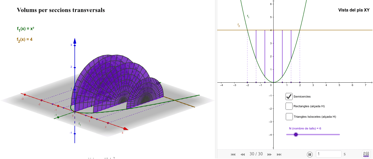Click the blue point at −1 on vertical axis
Image resolution: width=373 pixels, height=159 pixels.
(75, 134)
